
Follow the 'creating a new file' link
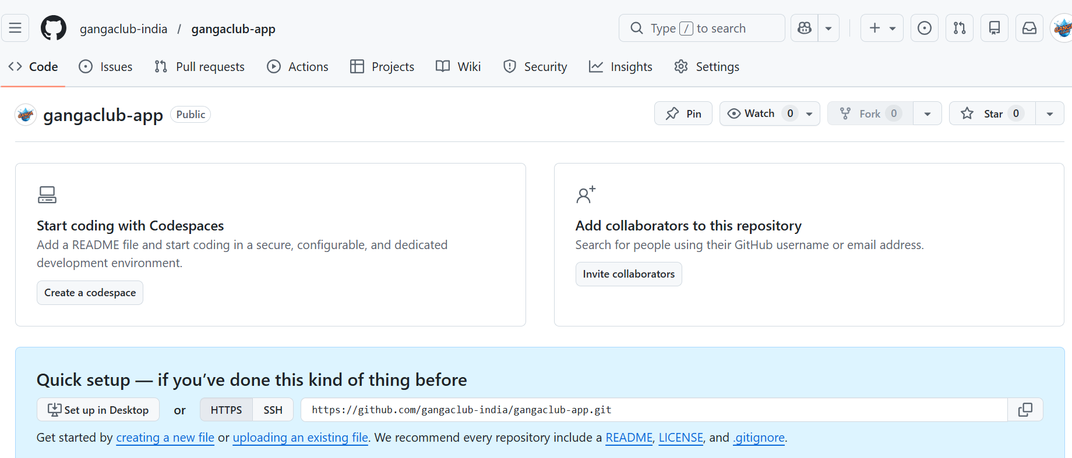165,438
